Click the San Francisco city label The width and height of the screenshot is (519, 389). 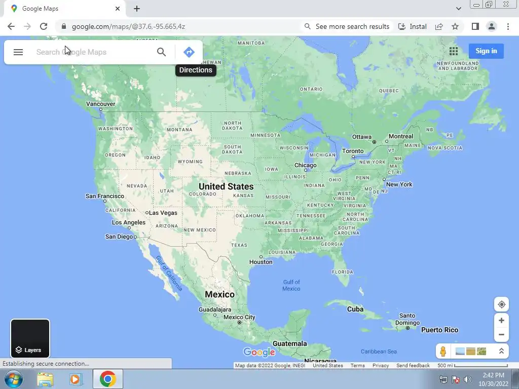point(104,196)
